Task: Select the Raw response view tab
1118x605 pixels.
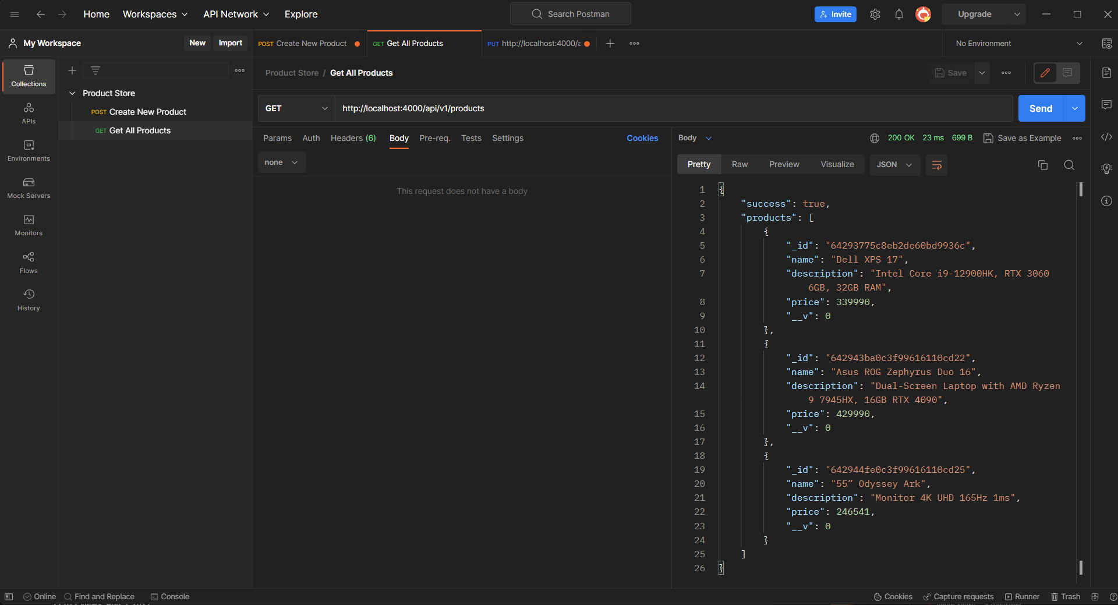Action: pos(740,165)
